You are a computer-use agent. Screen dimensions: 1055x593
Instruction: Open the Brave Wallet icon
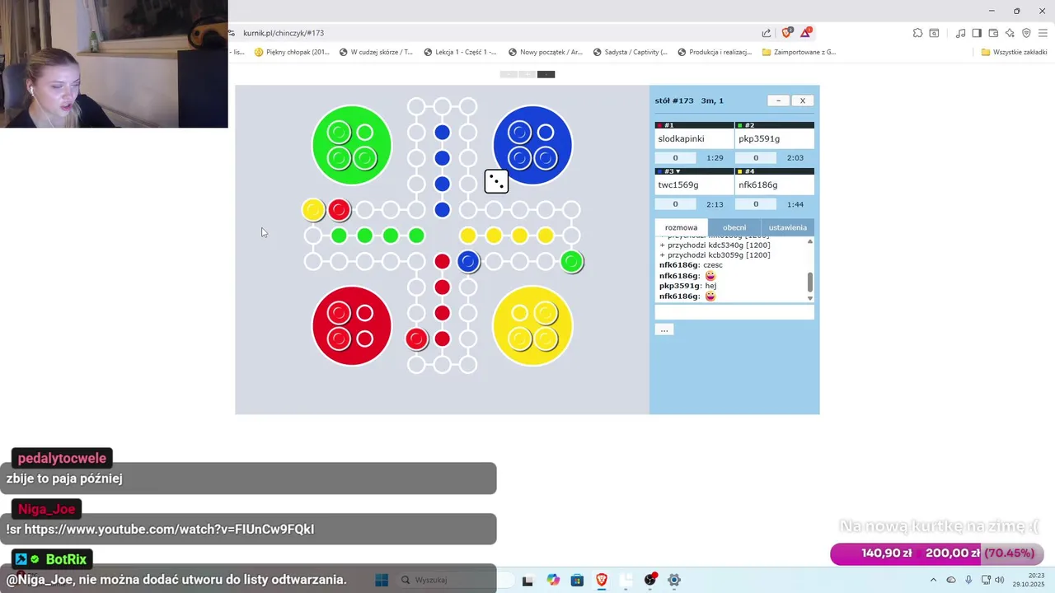[993, 33]
